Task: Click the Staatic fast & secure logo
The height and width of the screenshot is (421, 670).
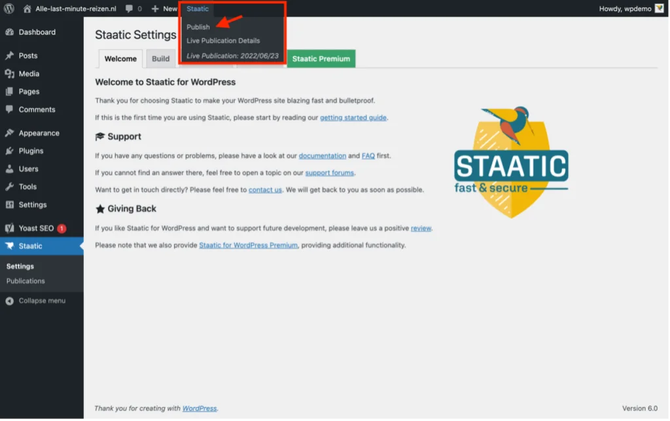Action: [511, 162]
